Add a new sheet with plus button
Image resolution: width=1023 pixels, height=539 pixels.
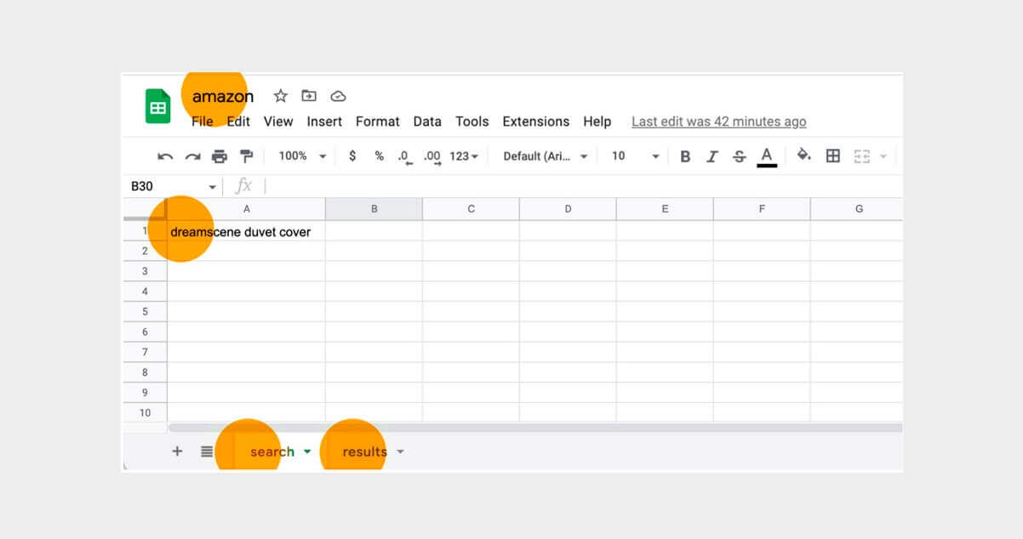tap(177, 451)
